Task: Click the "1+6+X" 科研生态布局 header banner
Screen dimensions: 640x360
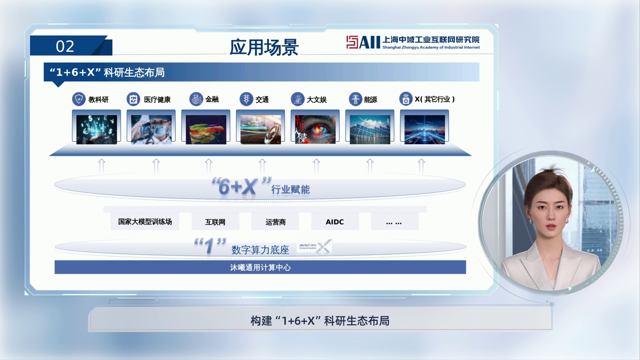Action: tap(262, 72)
